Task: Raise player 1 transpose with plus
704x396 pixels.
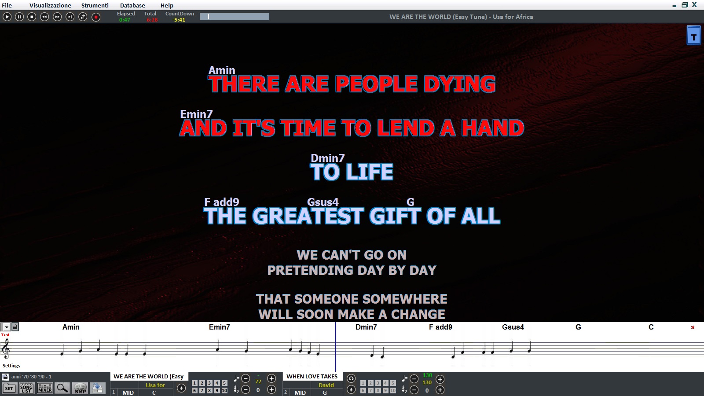Action: tap(271, 389)
